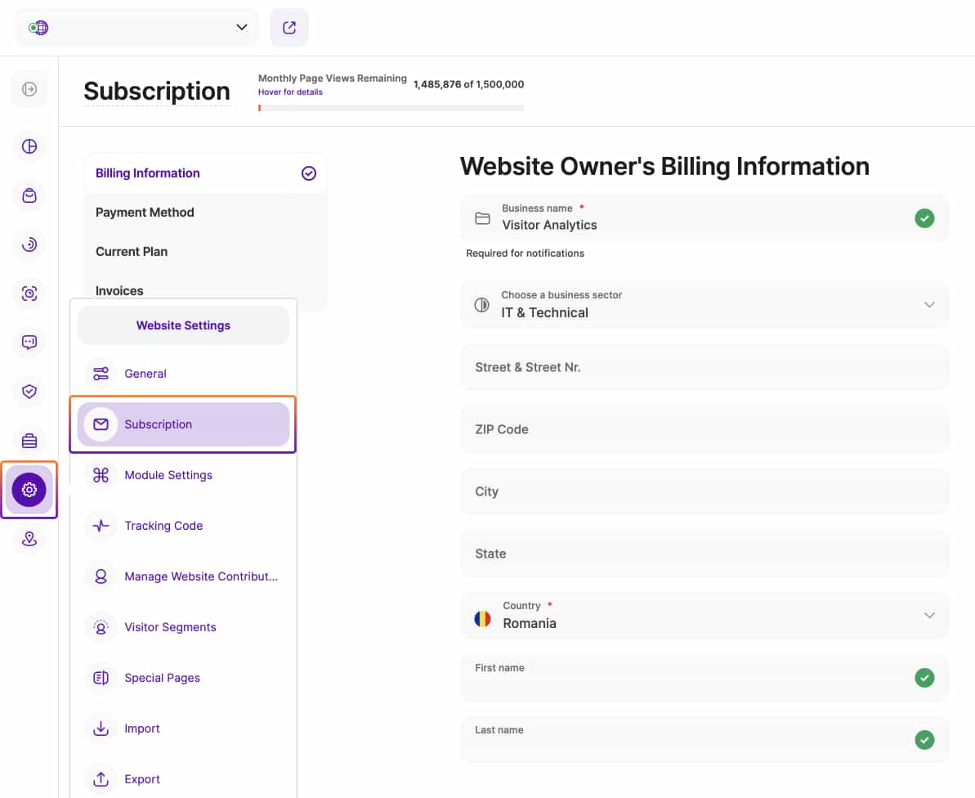Click the settings gear icon in sidebar

[29, 490]
